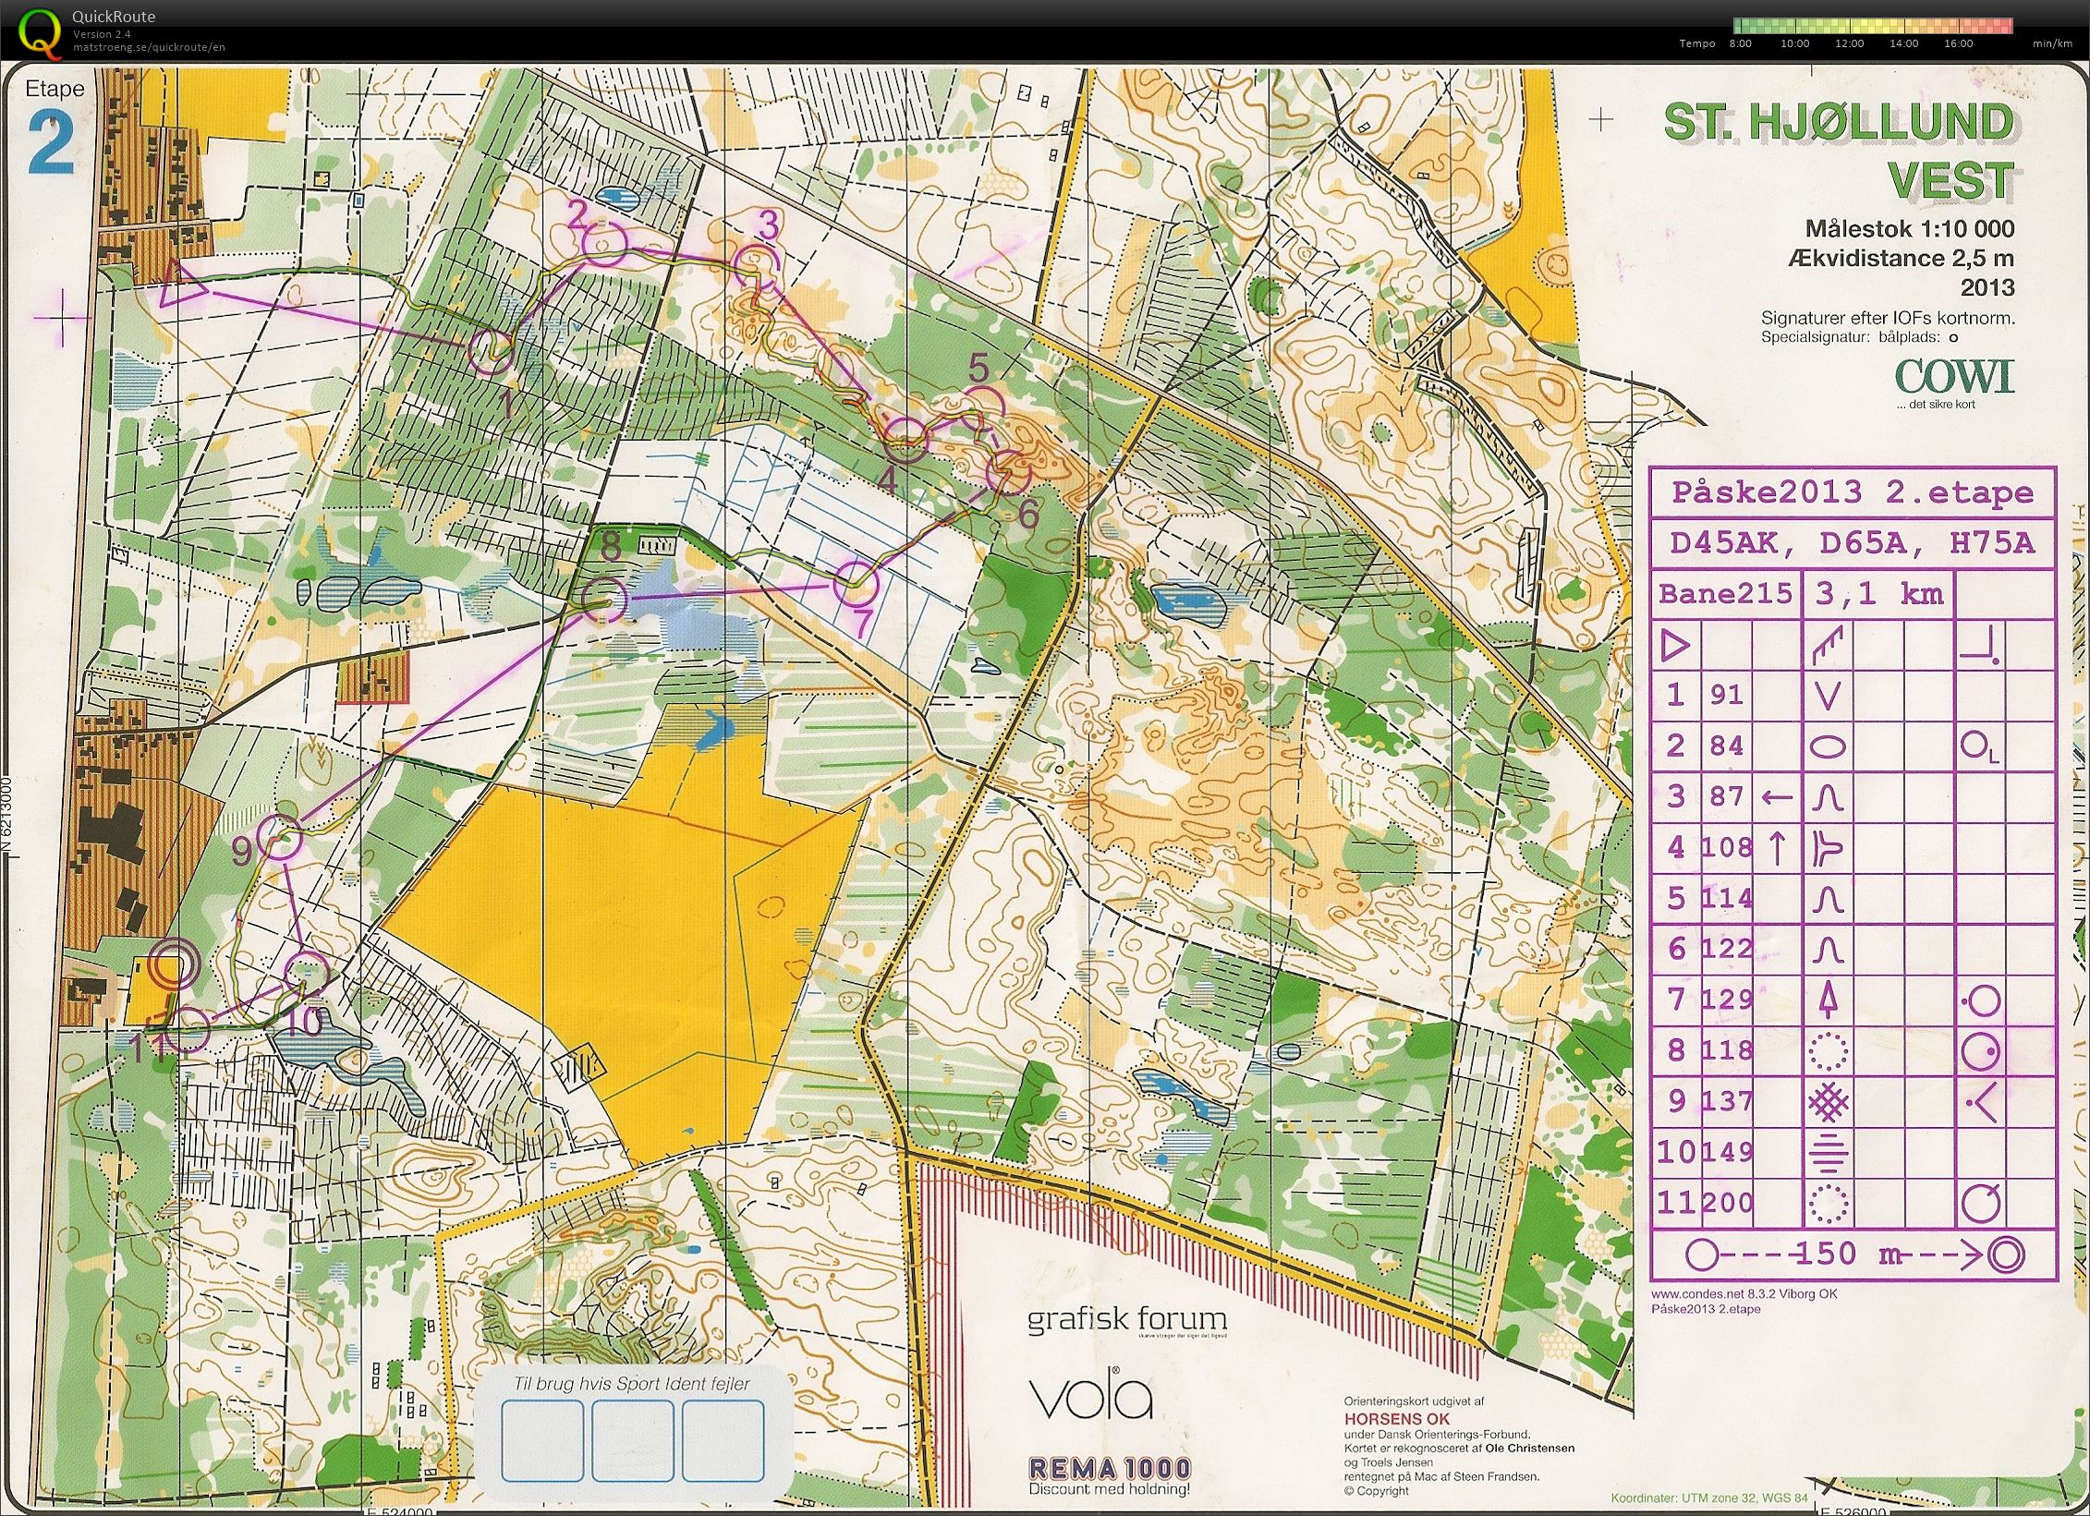2090x1516 pixels.
Task: Click the 8:00 tempo scale value
Action: (1740, 43)
